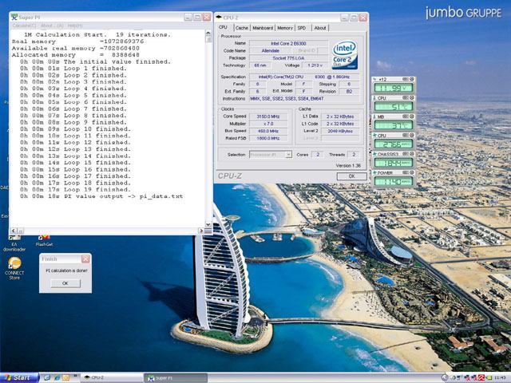Click the round button on the MB sensor panel
This screenshot has width=511, height=383.
pos(412,116)
